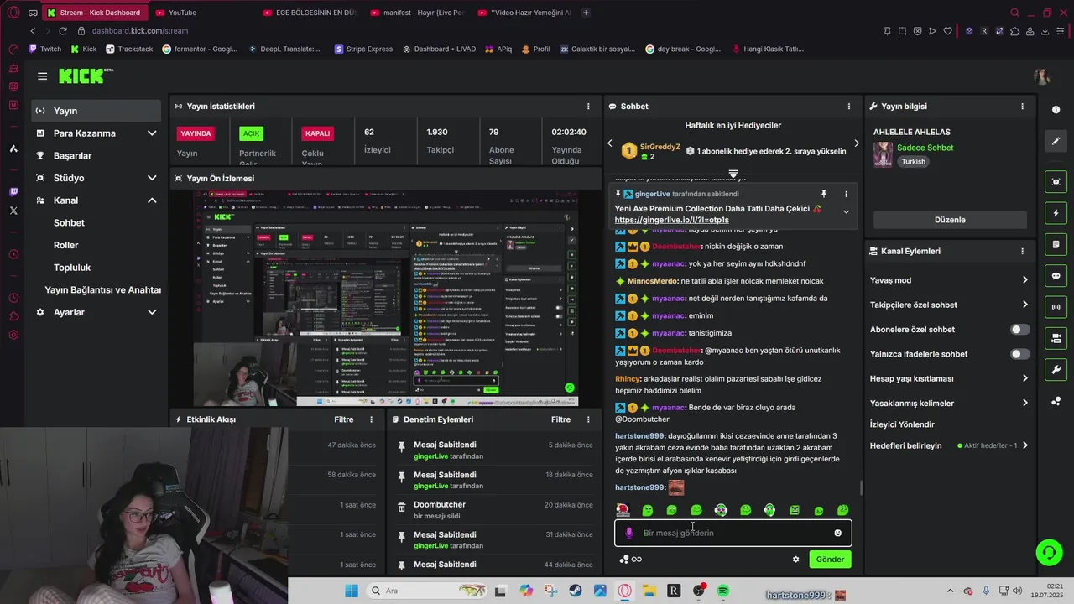Click Düzenle to edit stream info

tap(950, 220)
